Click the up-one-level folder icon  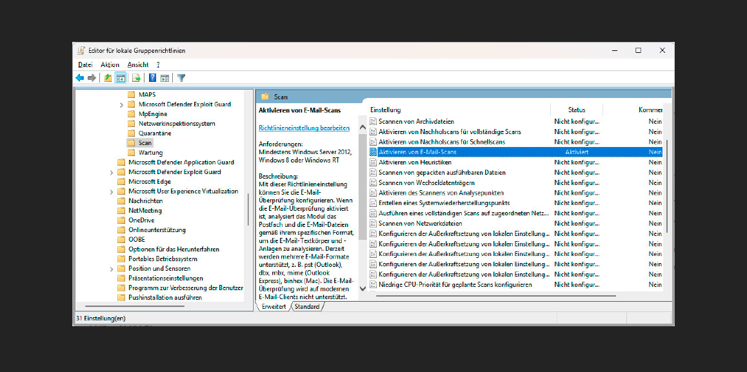click(108, 77)
